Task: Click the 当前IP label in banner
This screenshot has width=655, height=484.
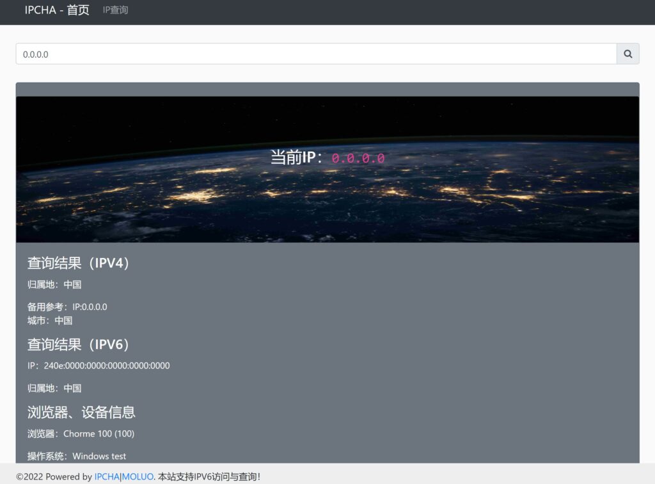Action: click(299, 157)
